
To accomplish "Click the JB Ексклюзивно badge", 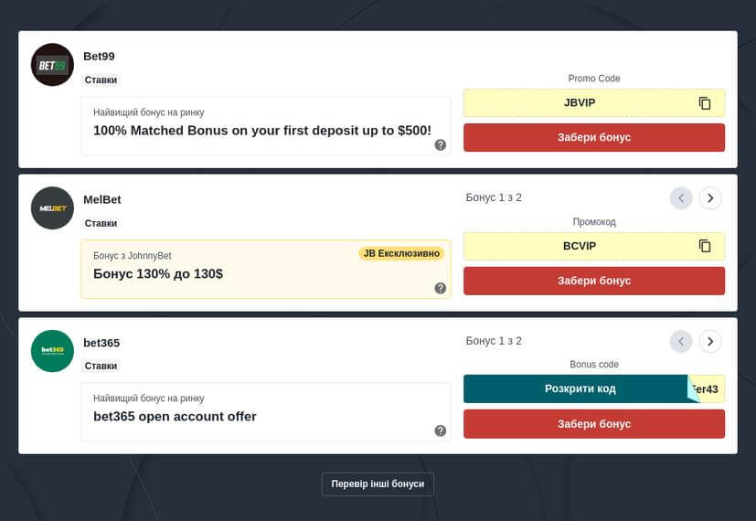I will click(401, 253).
